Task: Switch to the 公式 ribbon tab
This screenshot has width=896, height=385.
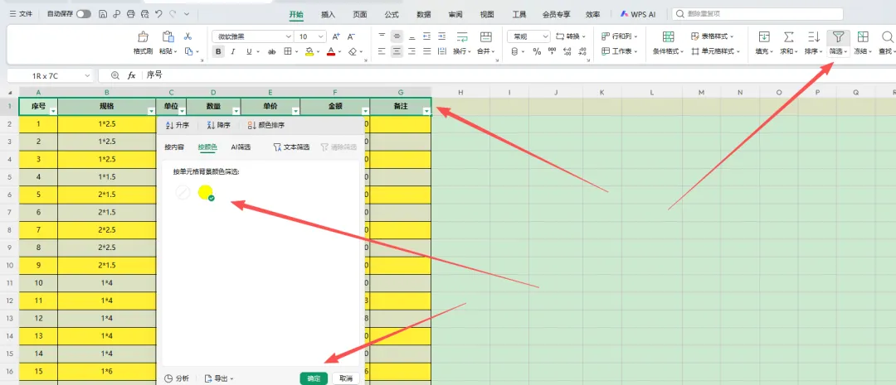Action: coord(392,14)
